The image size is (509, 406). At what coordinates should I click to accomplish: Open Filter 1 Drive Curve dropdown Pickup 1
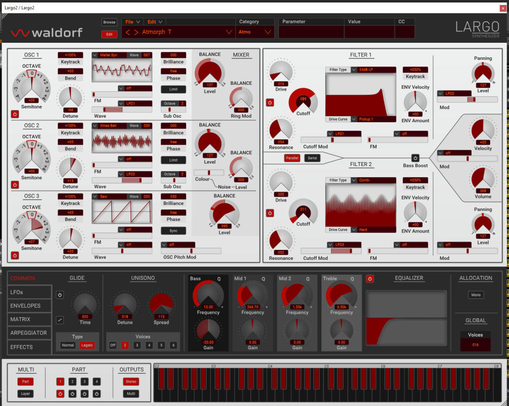[x=373, y=119]
